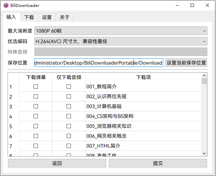Toggle 仅下载音频 for 003_计算机基础
This screenshot has height=176, width=216.
[69, 106]
